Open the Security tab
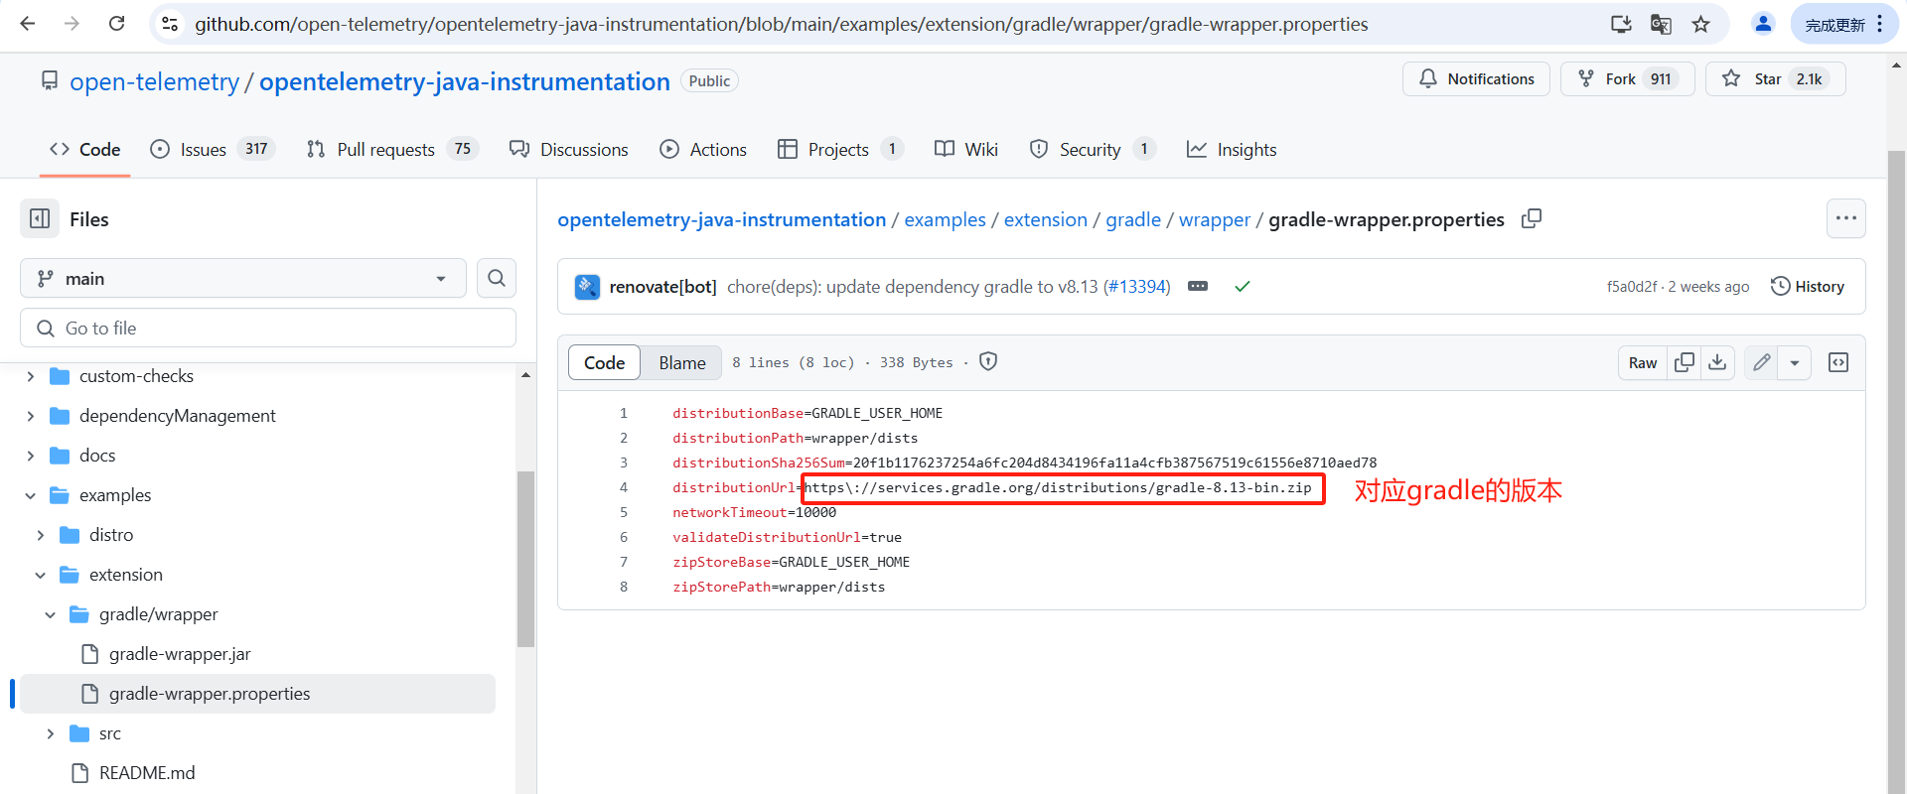Screen dimensions: 1907x794 [1093, 149]
